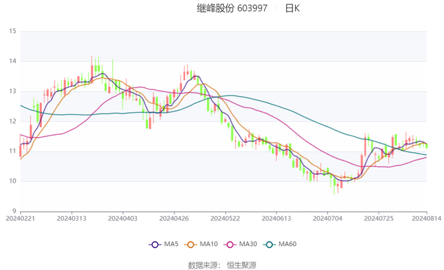This screenshot has height=270, width=444.
Task: Click the 恒生聚源 data source text
Action: pos(241,265)
